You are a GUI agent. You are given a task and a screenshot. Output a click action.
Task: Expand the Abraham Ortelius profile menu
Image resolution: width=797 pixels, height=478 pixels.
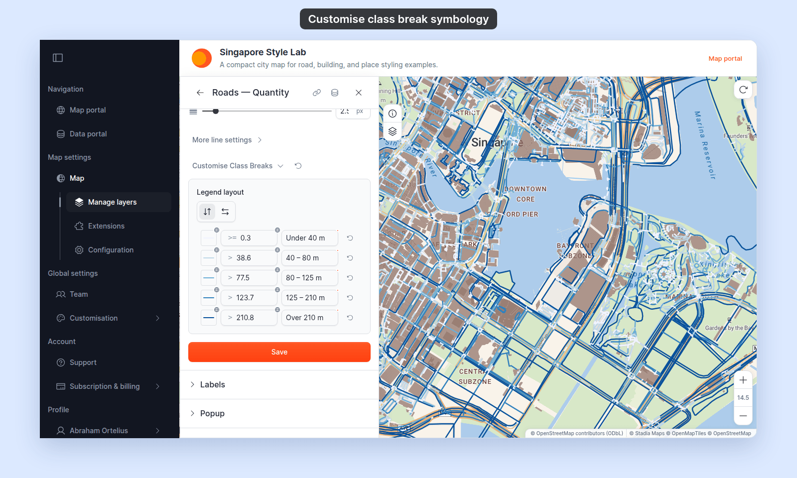(109, 431)
